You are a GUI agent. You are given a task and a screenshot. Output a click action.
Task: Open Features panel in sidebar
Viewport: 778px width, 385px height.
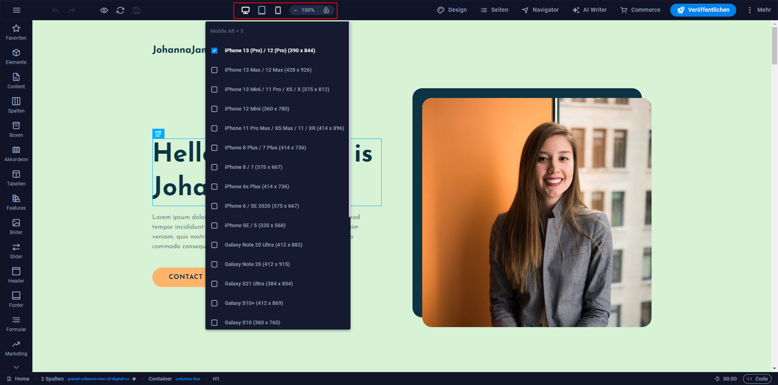click(16, 202)
